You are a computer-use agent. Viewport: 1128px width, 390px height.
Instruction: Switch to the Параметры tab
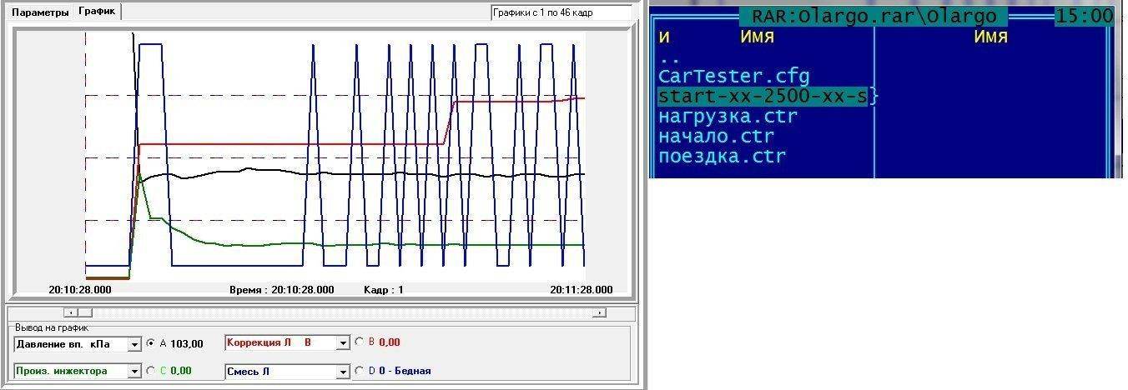click(x=41, y=12)
